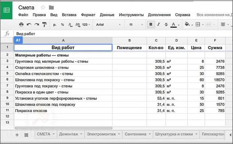Viewport: 233px width, 144px height.
Task: Select column B header
Action: click(x=129, y=40)
